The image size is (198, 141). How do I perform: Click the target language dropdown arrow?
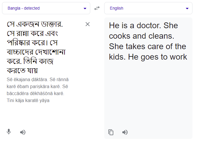coord(187,8)
